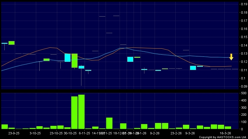The height and width of the screenshot is (139, 248).
Task: Click the 23-10-25 date on the axis
Action: 56,133
